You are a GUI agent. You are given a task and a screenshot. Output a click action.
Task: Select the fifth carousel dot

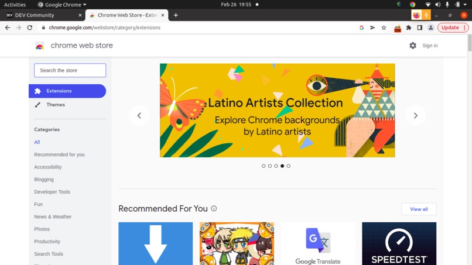pos(288,166)
